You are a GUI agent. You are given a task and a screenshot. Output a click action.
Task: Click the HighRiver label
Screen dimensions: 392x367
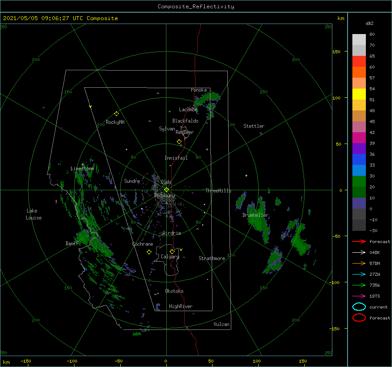point(181,306)
